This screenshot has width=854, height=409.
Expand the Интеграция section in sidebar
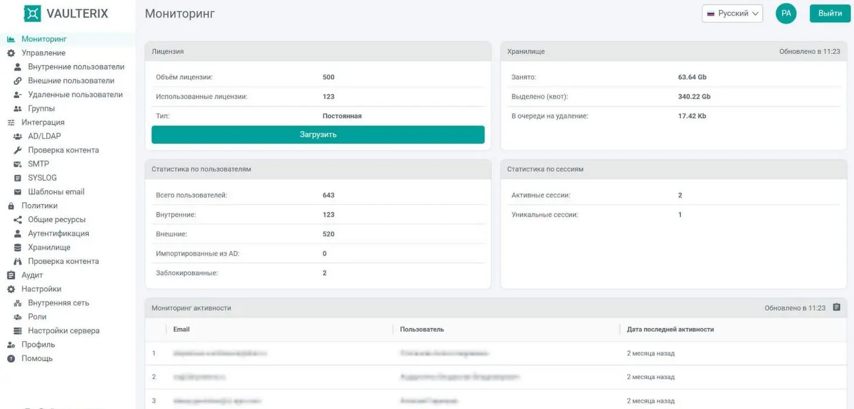[x=43, y=123]
